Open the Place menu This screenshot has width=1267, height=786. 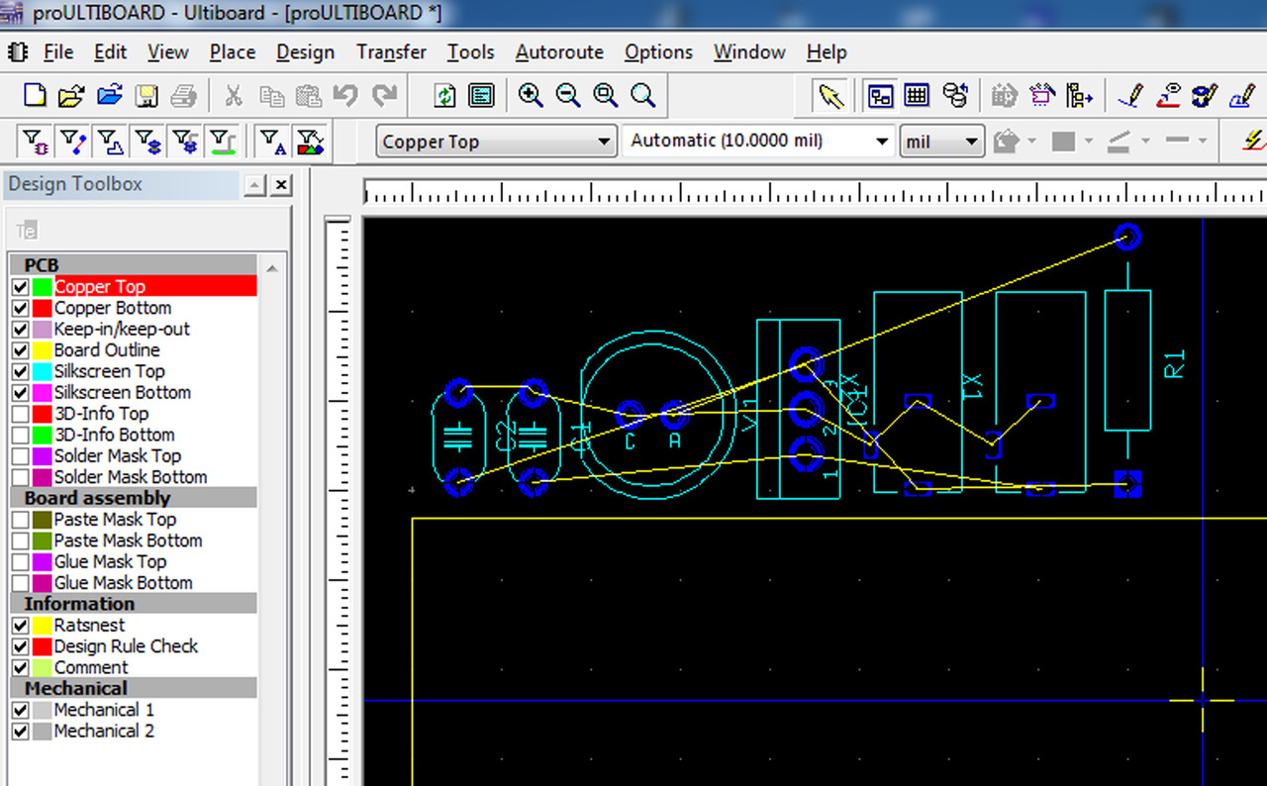(x=233, y=52)
